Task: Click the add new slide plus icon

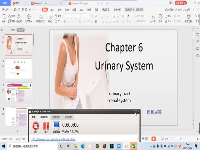Action: pyautogui.click(x=17, y=132)
